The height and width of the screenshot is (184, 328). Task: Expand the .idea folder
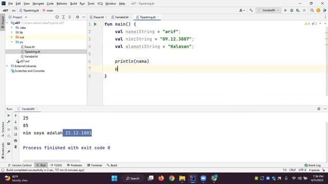point(12,28)
